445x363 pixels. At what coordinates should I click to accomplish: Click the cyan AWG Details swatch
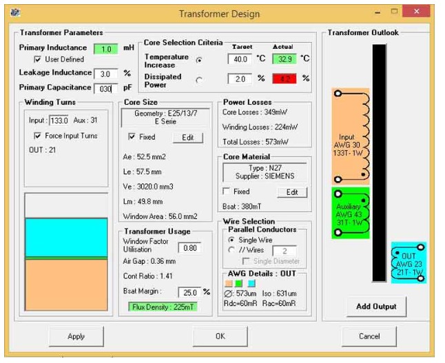(252, 282)
